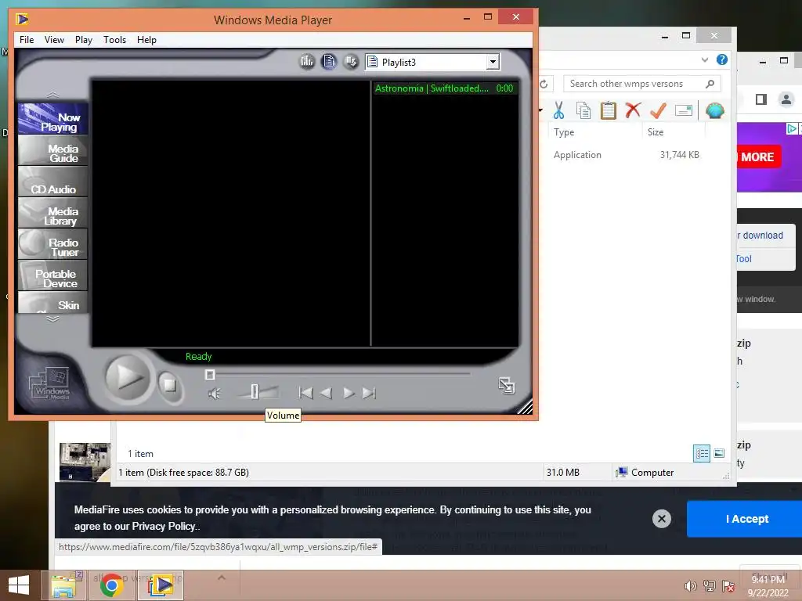Screen dimensions: 802x601
Task: Toggle the playlist pane icon
Action: click(329, 62)
